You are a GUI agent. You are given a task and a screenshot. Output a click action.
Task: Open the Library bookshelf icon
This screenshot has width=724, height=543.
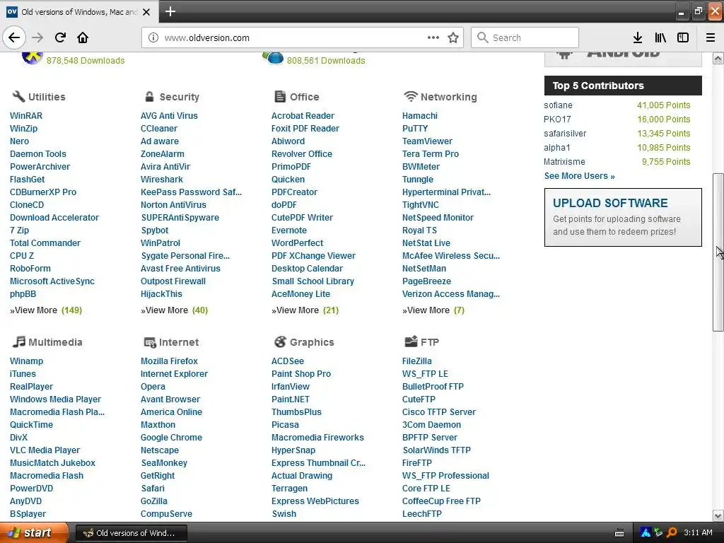tap(660, 37)
